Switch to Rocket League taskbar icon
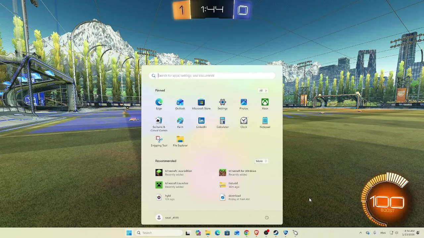Image resolution: width=424 pixels, height=238 pixels. [x=286, y=233]
